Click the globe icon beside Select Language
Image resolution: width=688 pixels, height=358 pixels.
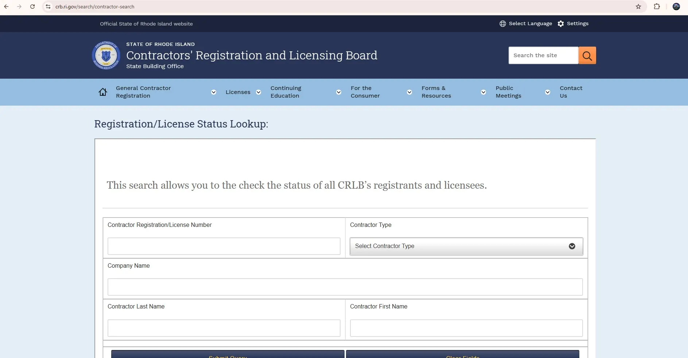(503, 24)
